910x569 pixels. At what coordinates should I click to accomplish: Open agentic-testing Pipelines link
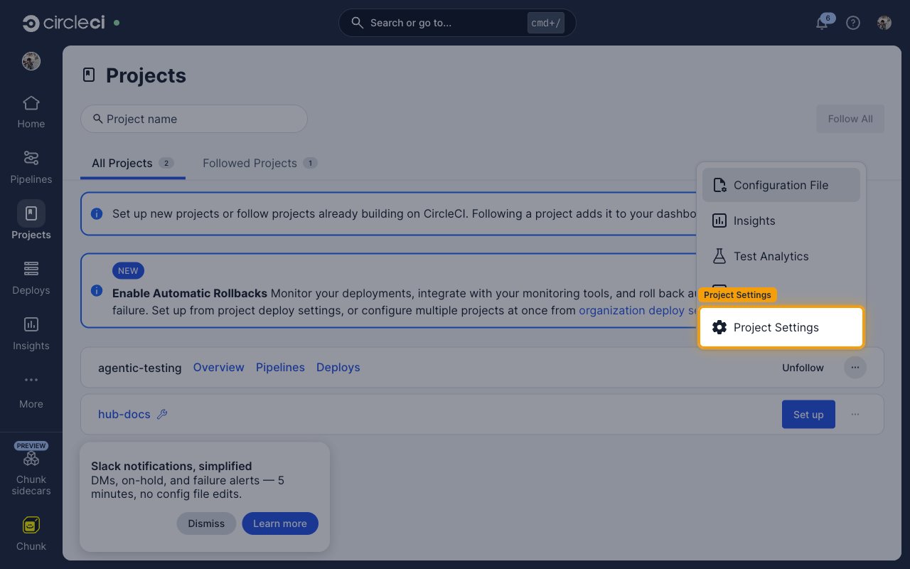pos(280,368)
